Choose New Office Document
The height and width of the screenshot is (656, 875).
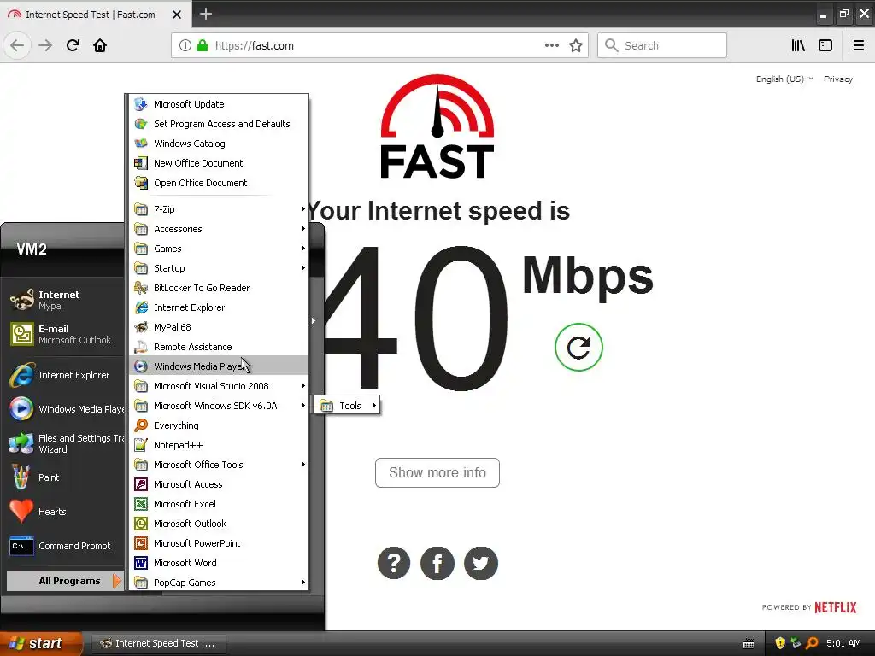[x=219, y=163]
